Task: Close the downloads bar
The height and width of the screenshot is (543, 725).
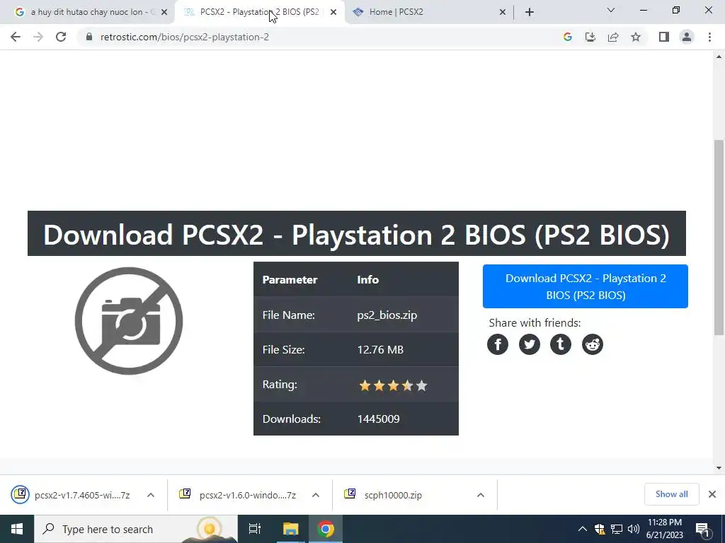Action: 712,494
